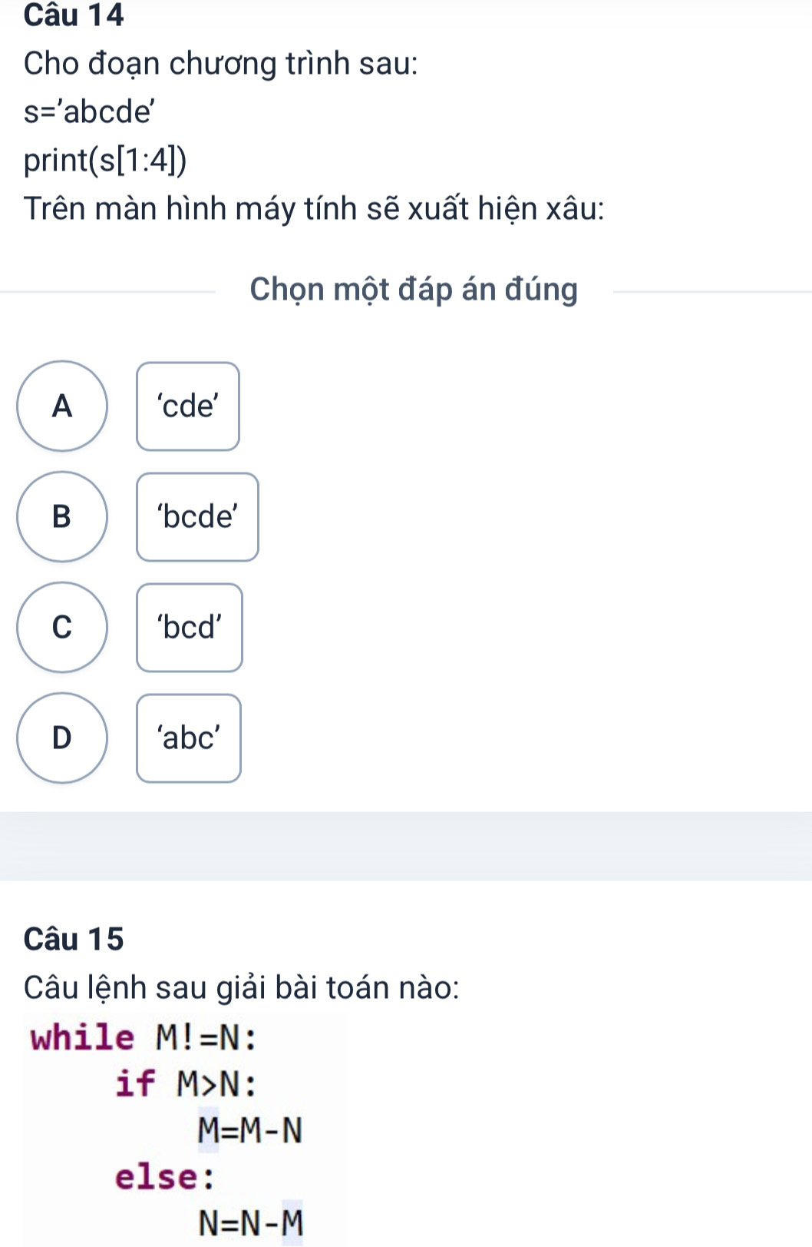
Task: Click the print(s[1:4]) code line
Action: pos(105,161)
